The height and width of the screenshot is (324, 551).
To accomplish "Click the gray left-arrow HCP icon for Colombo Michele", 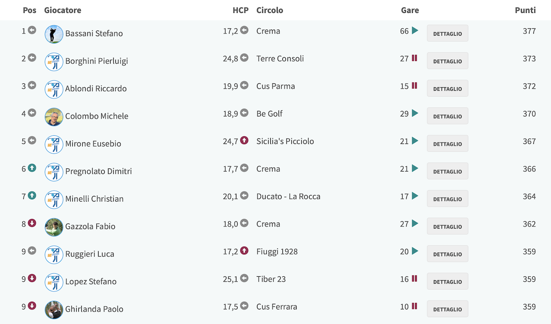I will point(244,113).
